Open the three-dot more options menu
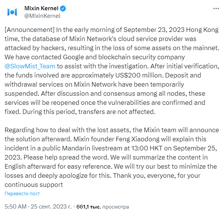 point(216,9)
